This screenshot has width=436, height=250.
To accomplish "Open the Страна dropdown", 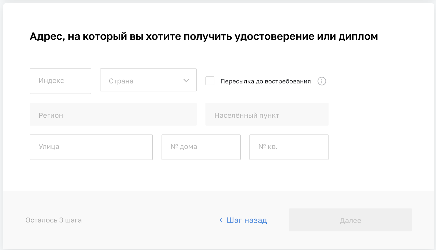I will point(148,80).
